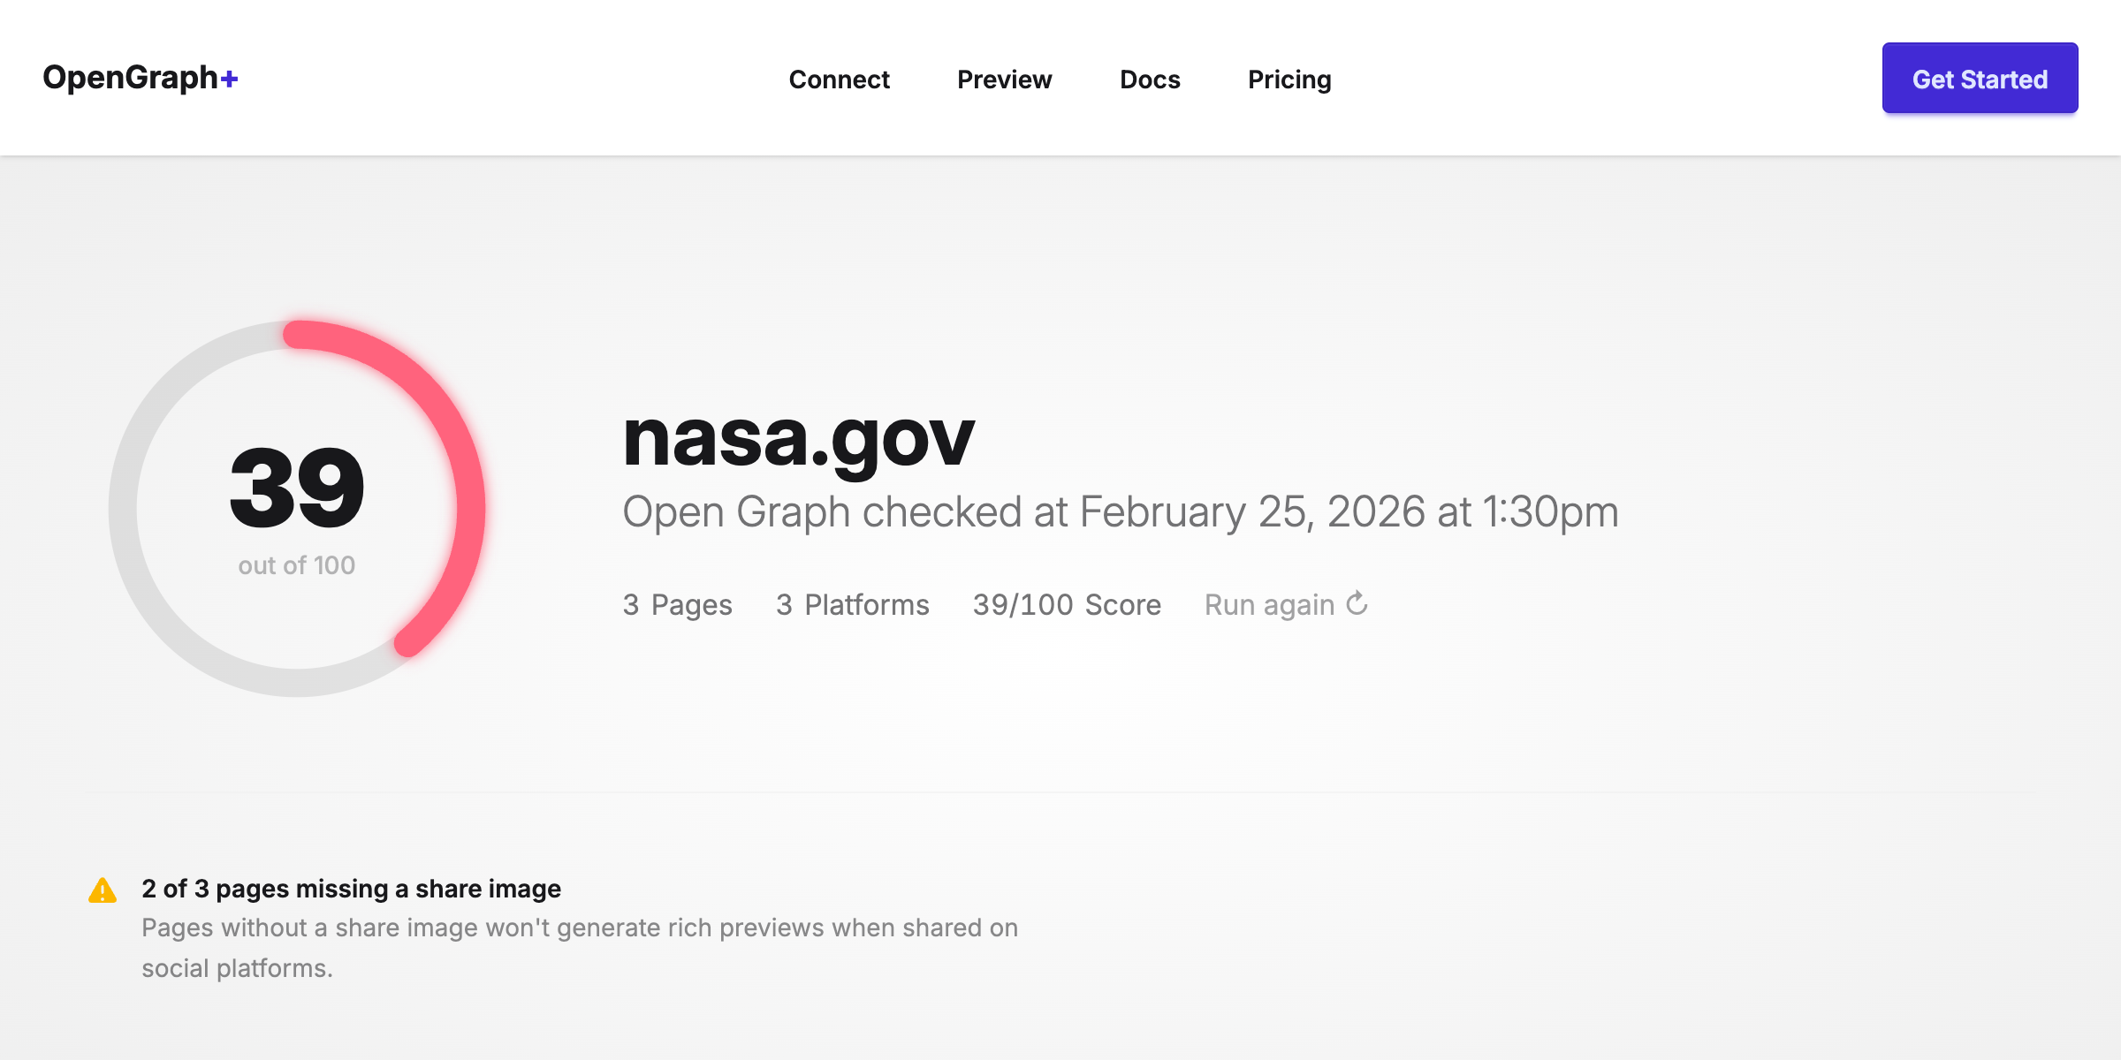This screenshot has width=2121, height=1060.
Task: Click the warning triangle icon
Action: click(x=103, y=890)
